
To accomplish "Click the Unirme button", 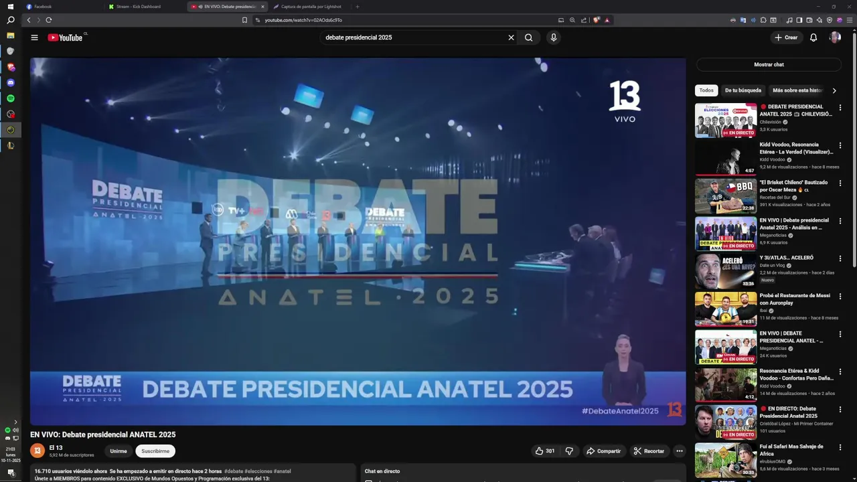I will click(x=119, y=451).
